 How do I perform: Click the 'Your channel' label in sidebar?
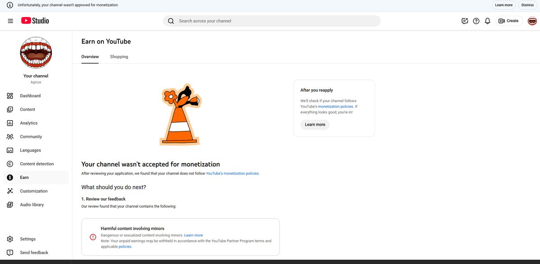tap(36, 76)
